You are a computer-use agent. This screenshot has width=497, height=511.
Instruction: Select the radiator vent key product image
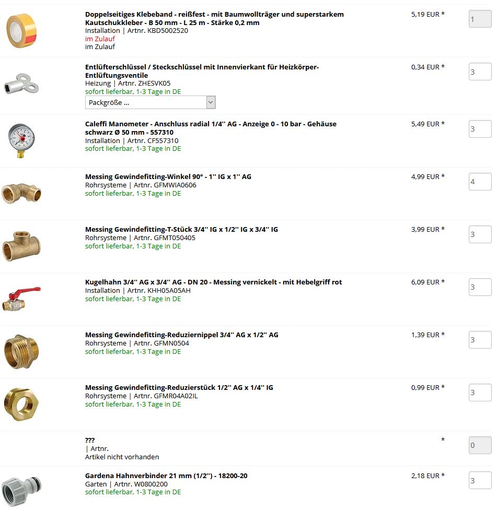click(21, 84)
